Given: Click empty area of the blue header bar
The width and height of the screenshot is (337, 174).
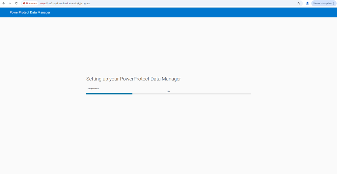Looking at the screenshot, I should [198, 12].
